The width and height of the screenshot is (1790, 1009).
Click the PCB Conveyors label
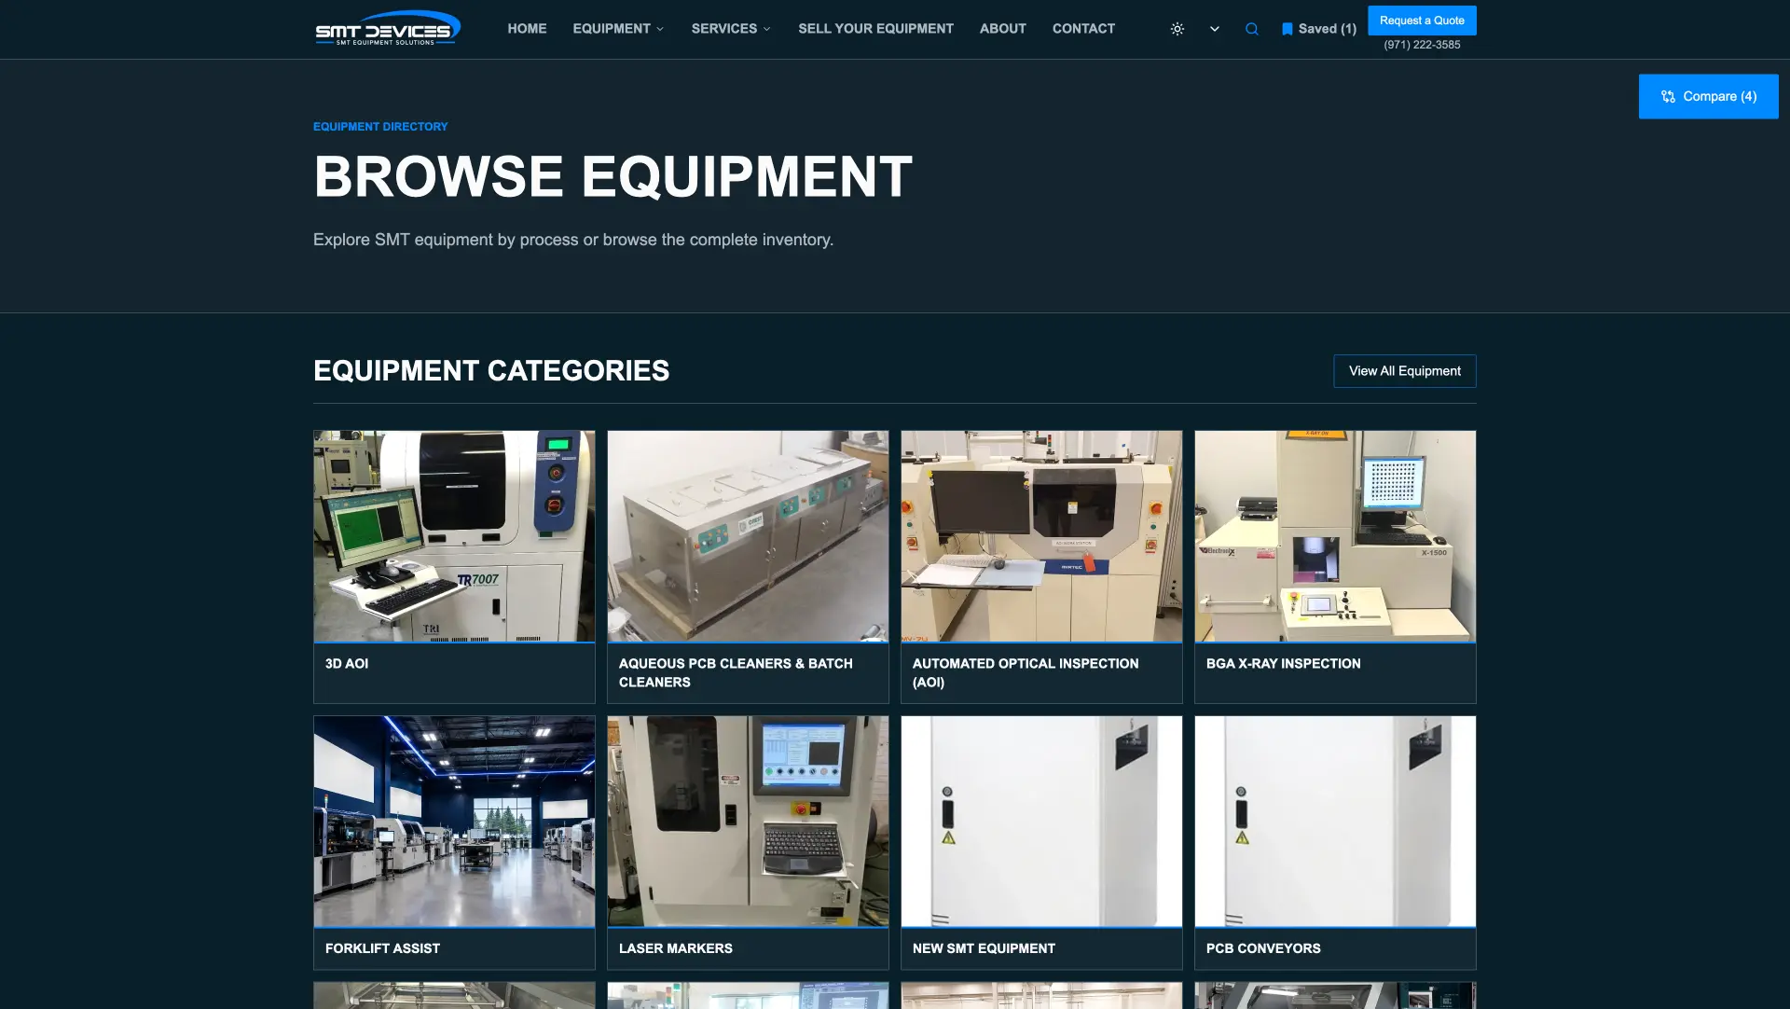click(1263, 948)
